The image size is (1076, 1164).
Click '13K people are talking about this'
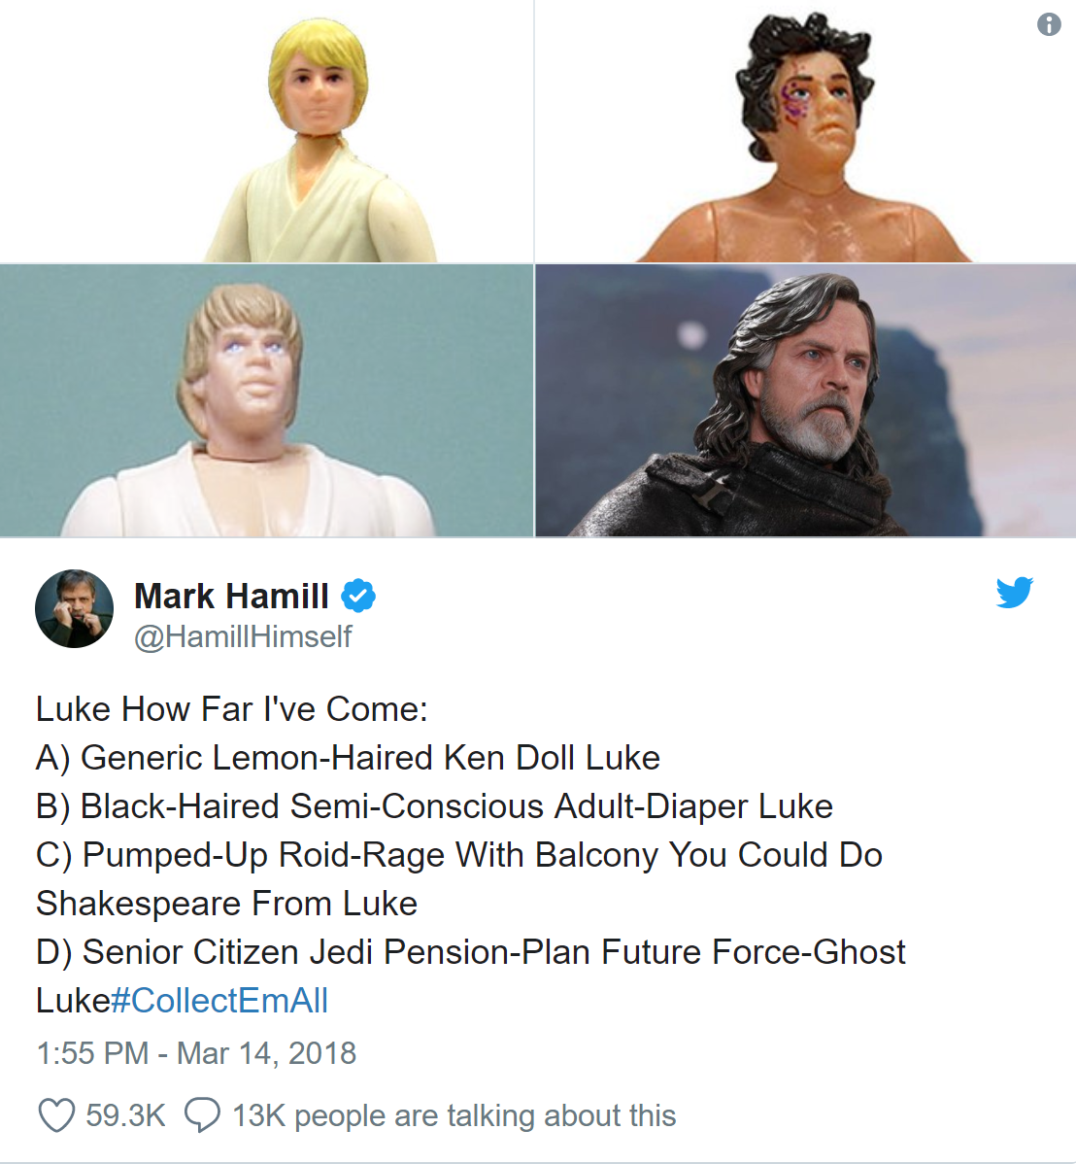(x=454, y=1115)
